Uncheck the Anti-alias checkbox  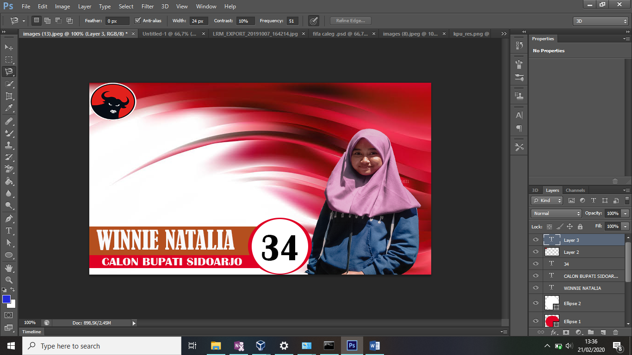click(137, 21)
